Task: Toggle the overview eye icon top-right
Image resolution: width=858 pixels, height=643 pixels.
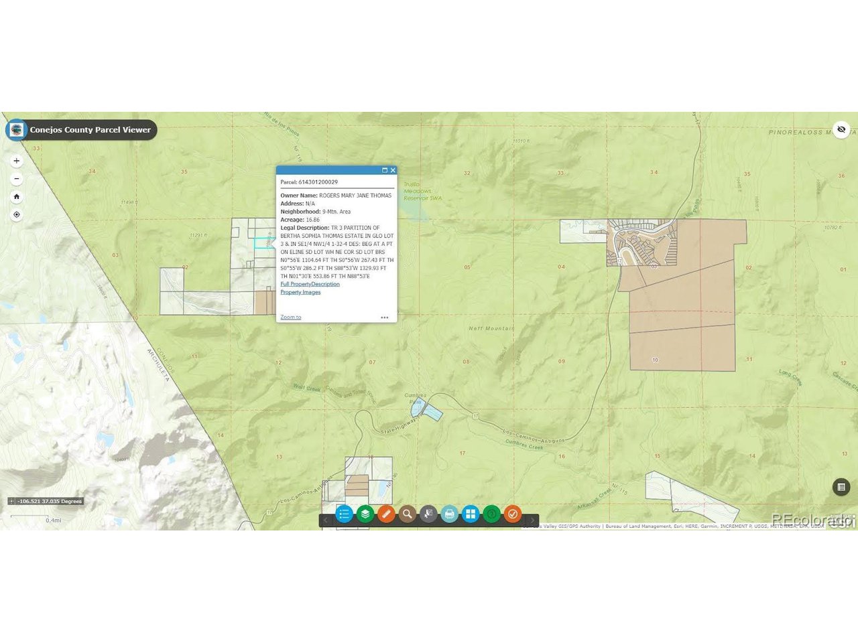Action: pos(841,129)
